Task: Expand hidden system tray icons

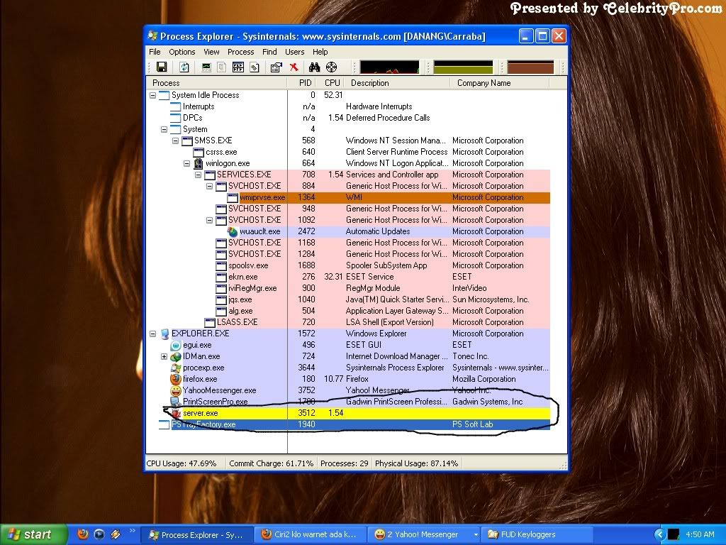Action: [x=660, y=534]
